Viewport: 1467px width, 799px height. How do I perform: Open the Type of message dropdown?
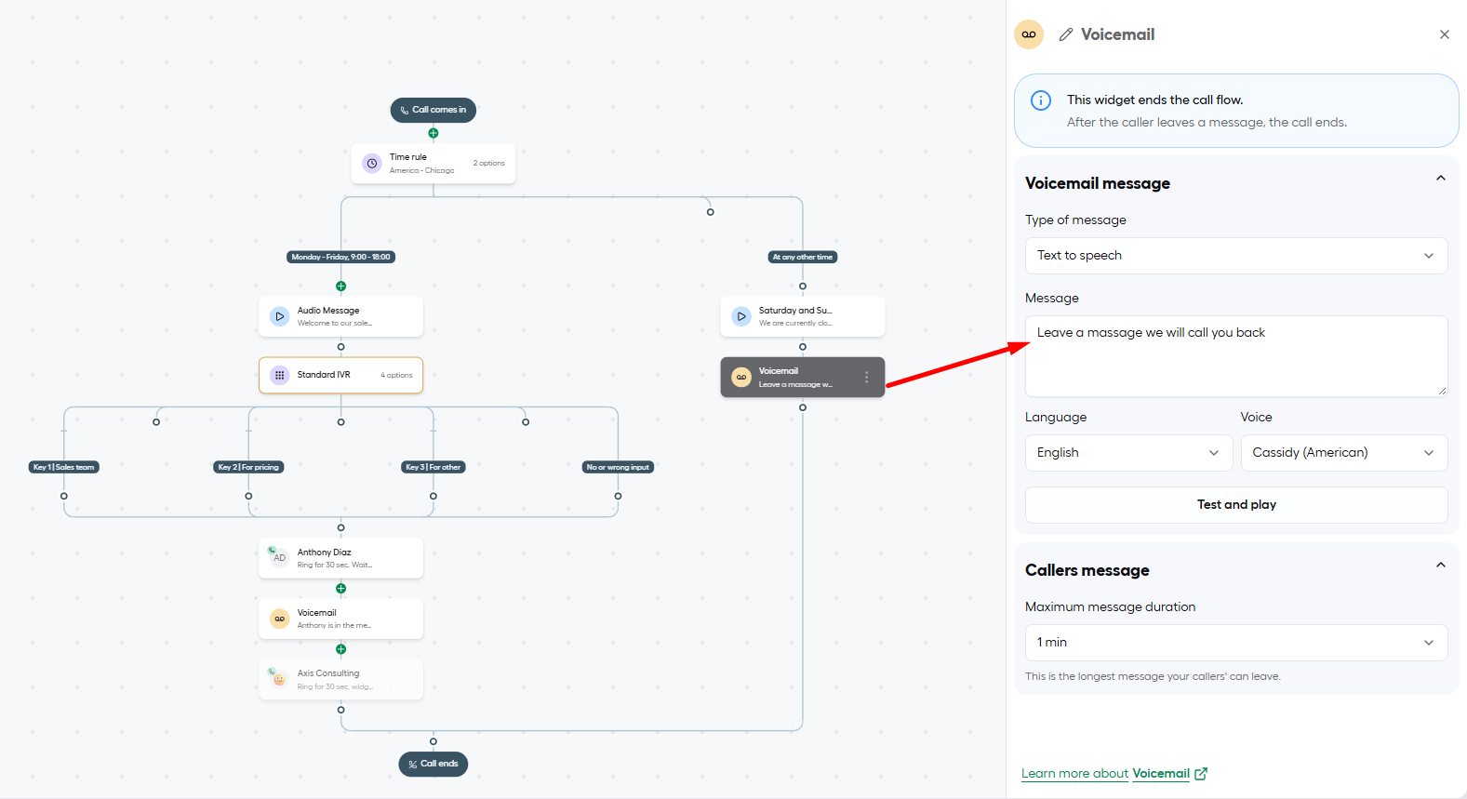(1236, 256)
